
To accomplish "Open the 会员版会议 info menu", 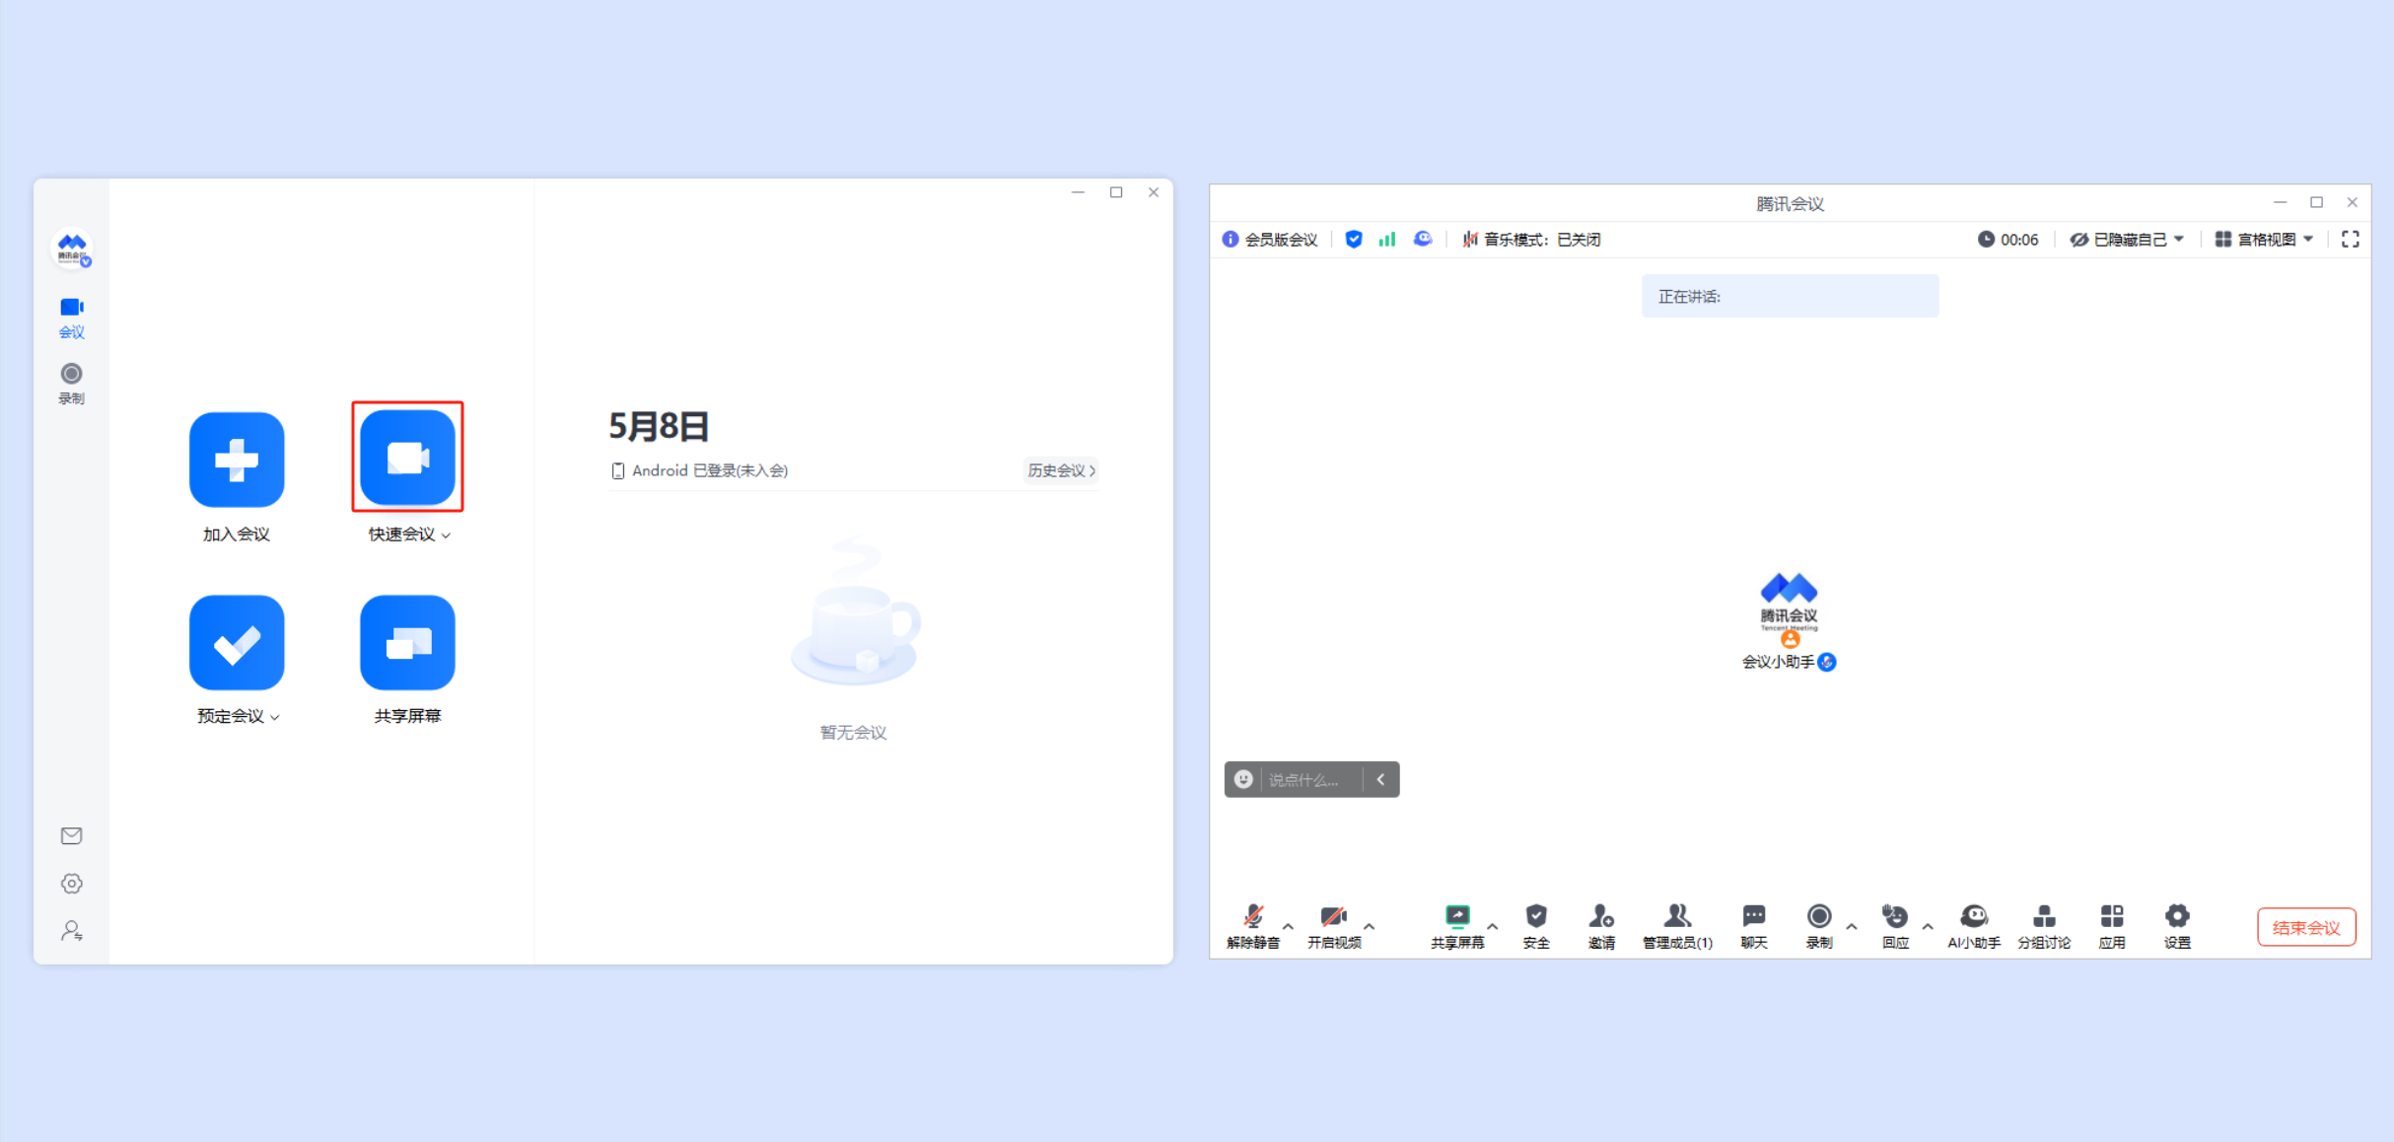I will click(1272, 239).
